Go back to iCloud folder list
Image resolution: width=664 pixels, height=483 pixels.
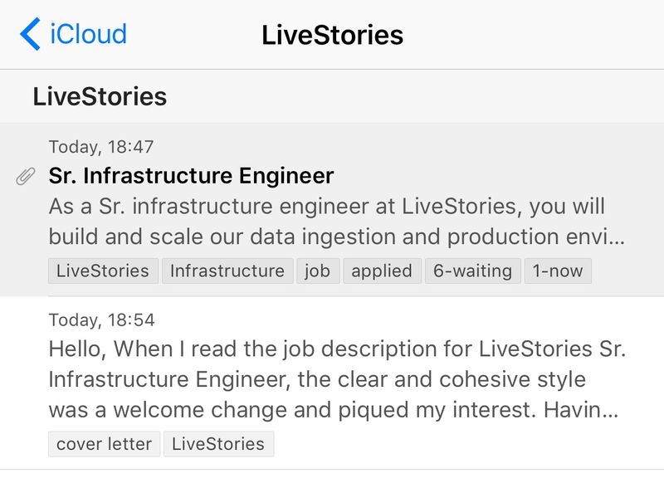coord(73,34)
